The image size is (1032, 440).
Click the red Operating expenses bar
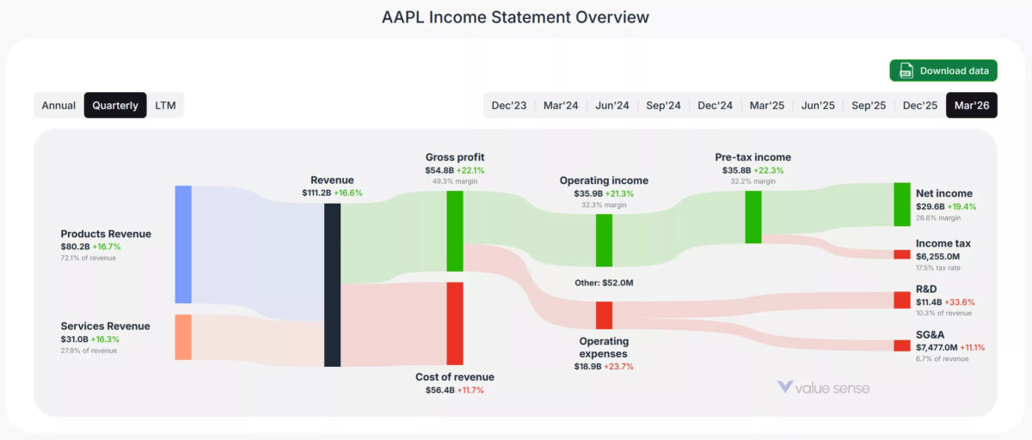[604, 315]
